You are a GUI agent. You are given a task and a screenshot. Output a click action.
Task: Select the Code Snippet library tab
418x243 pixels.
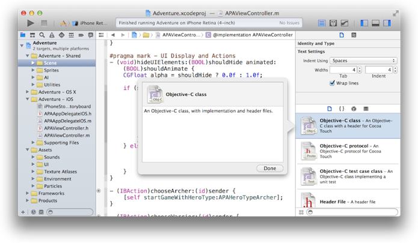click(x=342, y=109)
